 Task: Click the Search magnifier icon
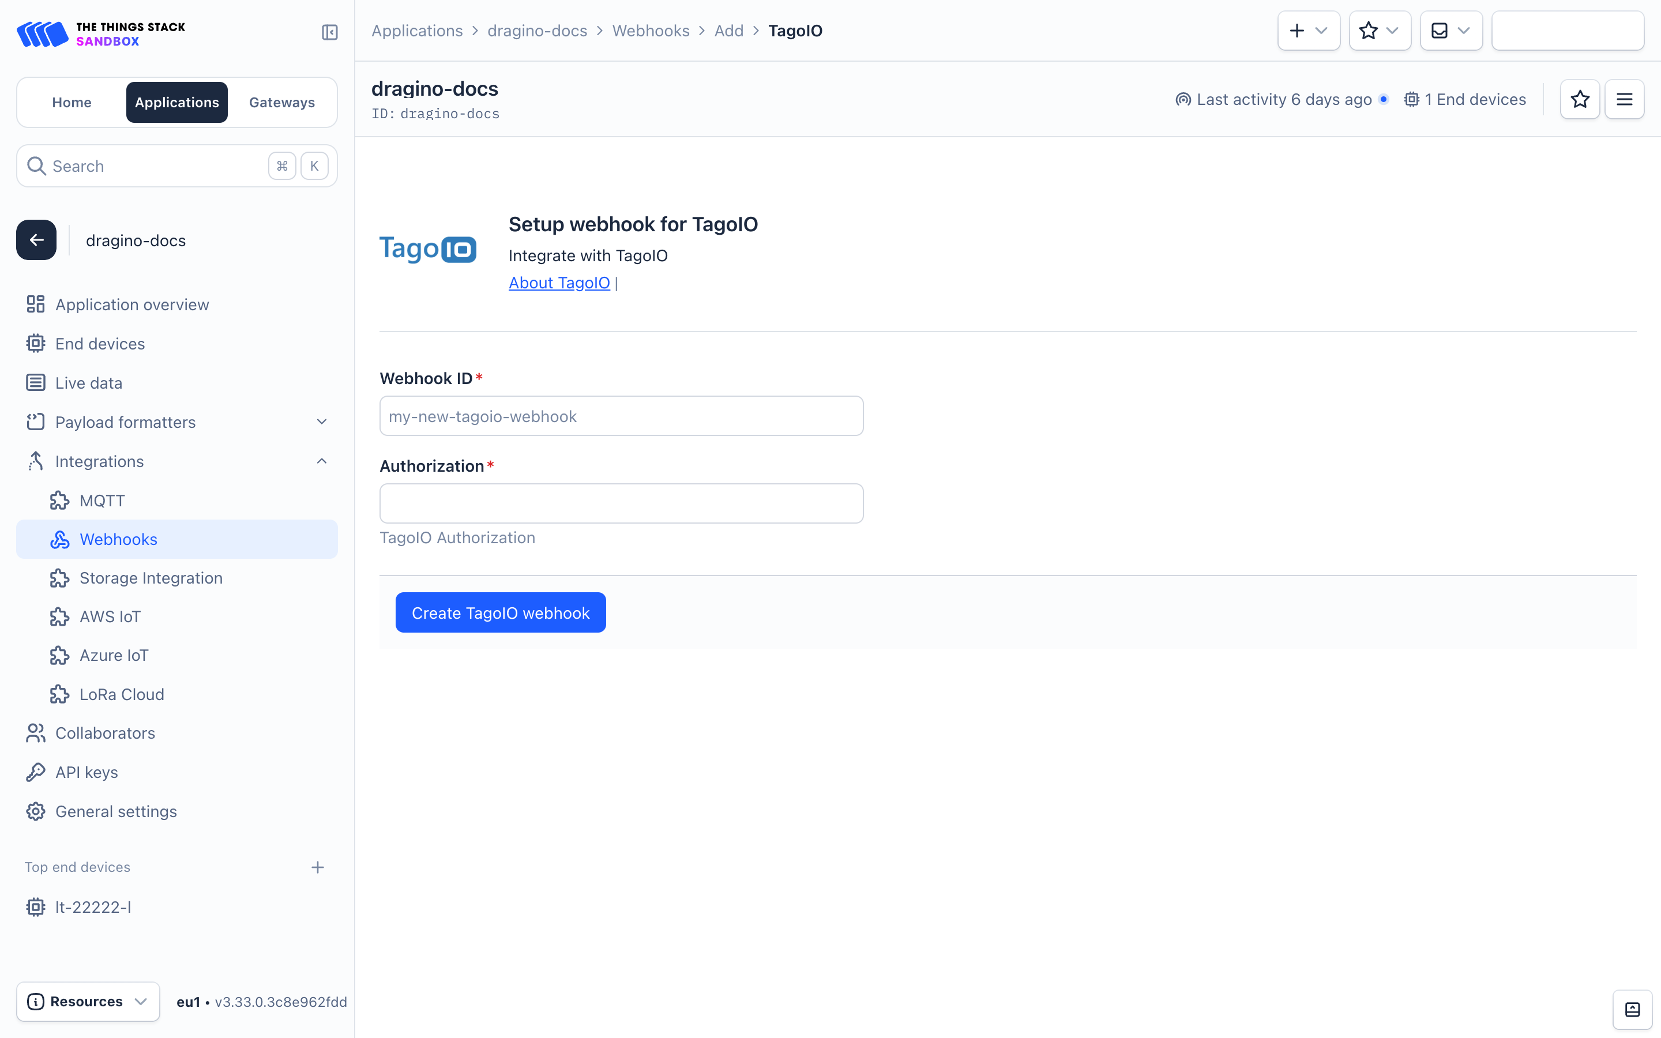[36, 166]
